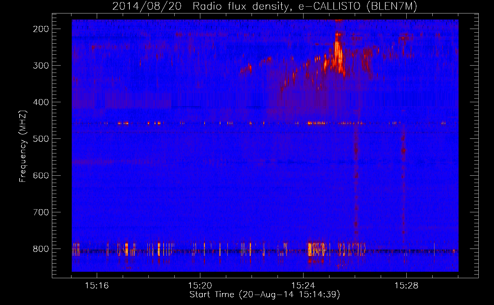Click the 15:28 time tick label
The image size is (494, 305).
click(406, 285)
